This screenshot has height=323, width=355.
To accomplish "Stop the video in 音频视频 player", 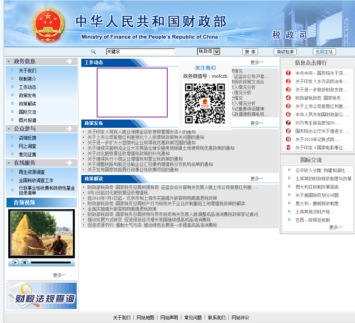I will (25, 263).
